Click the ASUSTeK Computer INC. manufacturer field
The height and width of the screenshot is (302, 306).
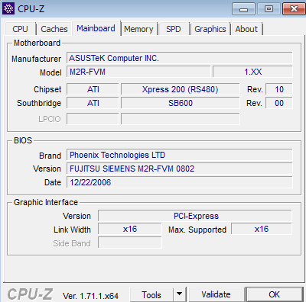point(180,58)
